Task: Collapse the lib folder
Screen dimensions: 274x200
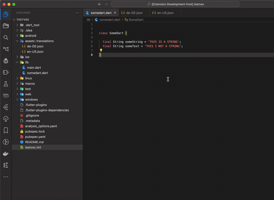Action: (x=17, y=62)
